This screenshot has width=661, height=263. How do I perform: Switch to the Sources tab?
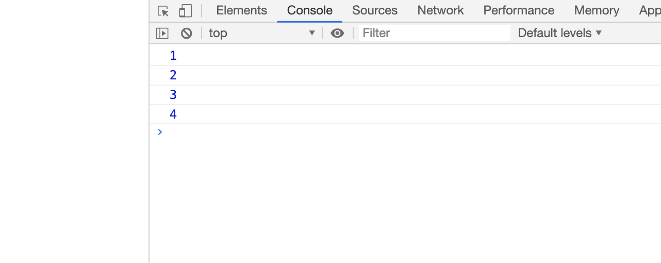[375, 10]
